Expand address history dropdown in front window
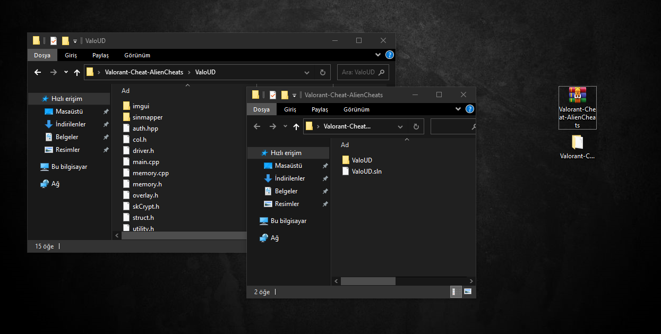The height and width of the screenshot is (334, 661). 401,126
